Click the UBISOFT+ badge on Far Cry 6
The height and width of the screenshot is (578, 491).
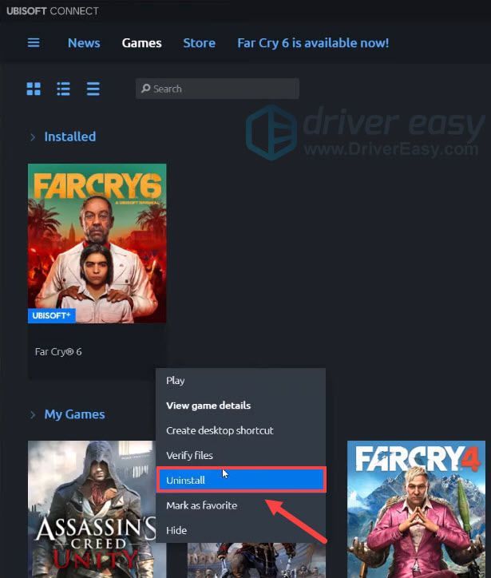[x=52, y=315]
